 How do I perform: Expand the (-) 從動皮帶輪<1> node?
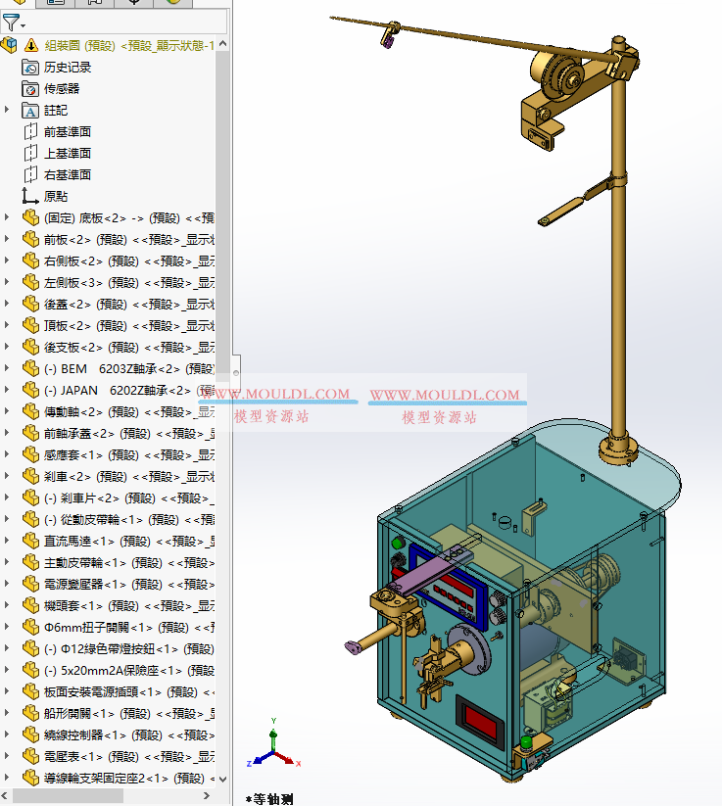[7, 519]
